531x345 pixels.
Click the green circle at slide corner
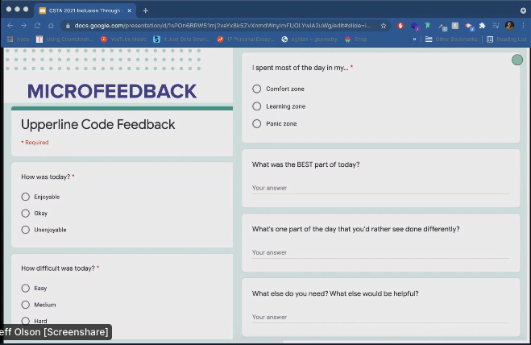click(x=517, y=60)
